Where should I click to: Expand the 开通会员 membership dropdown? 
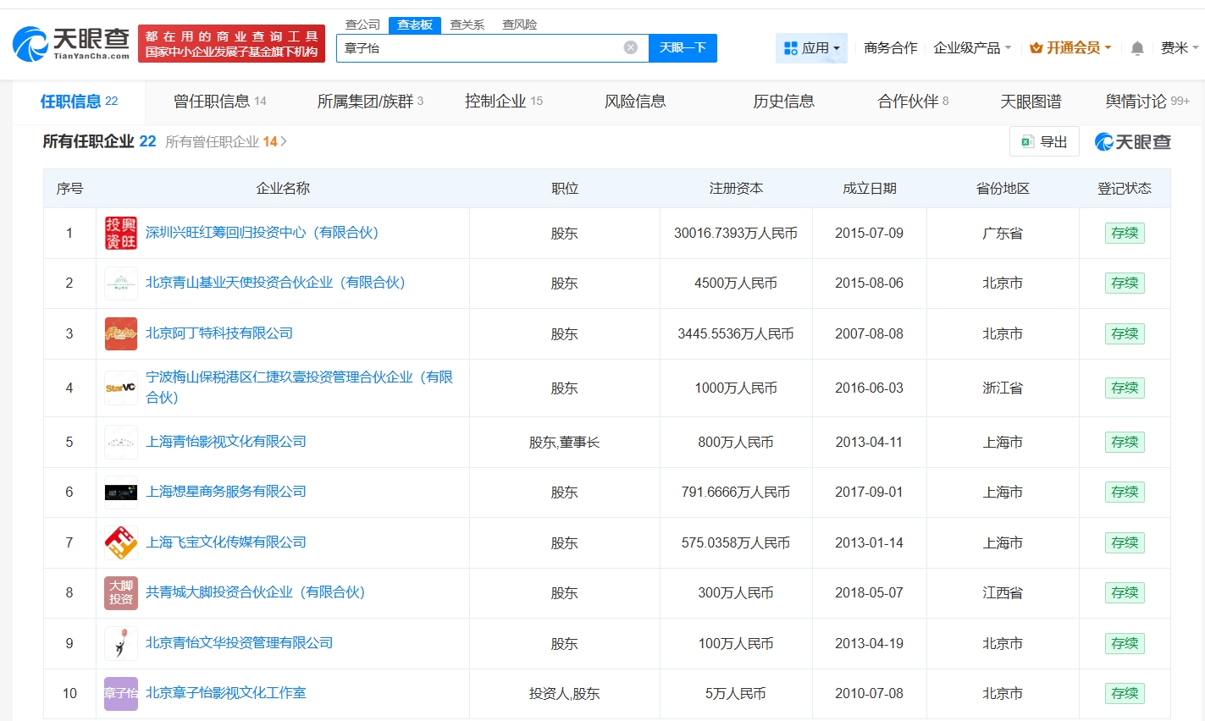(x=1071, y=48)
